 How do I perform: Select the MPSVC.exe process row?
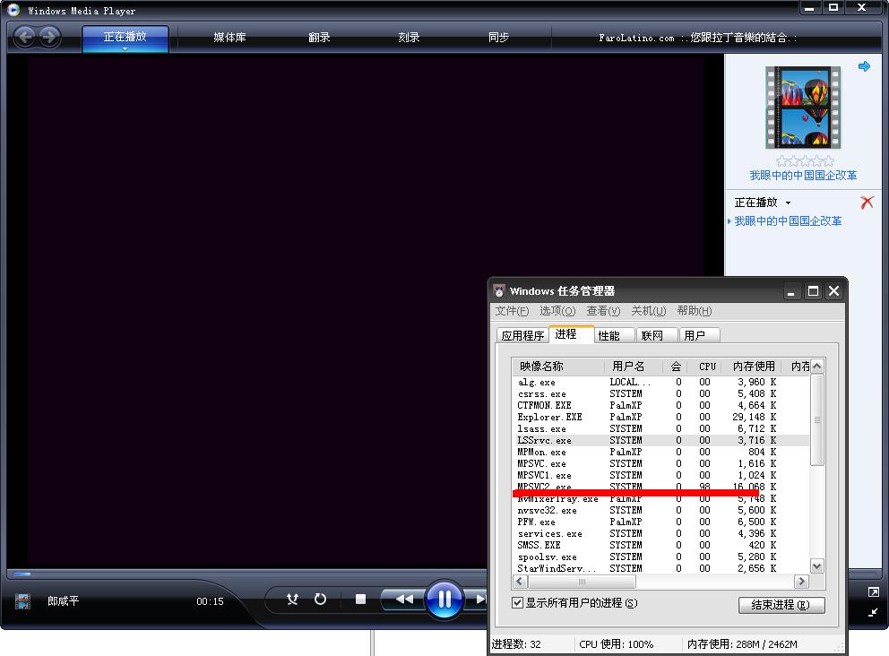(x=660, y=463)
